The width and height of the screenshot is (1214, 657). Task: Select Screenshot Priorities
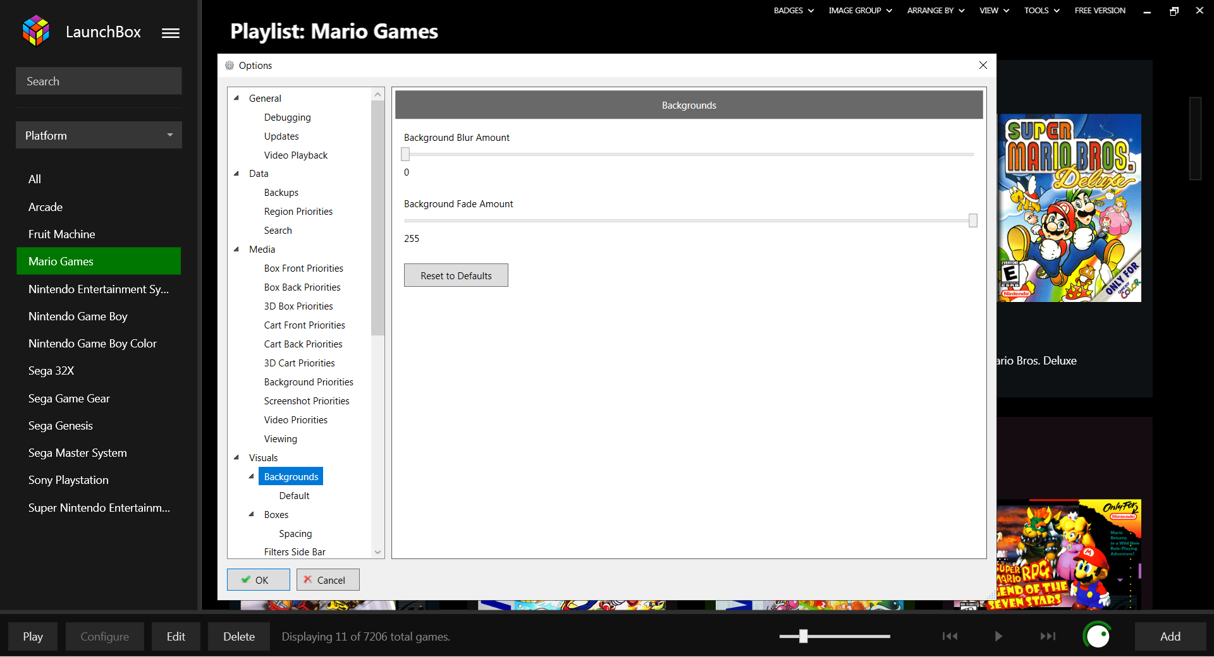[306, 401]
